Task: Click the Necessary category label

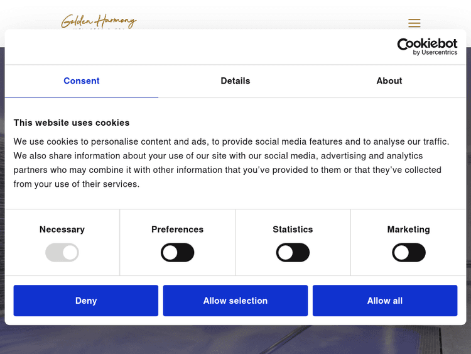Action: click(62, 230)
